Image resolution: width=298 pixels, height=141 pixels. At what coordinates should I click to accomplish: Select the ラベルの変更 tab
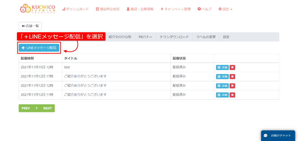pyautogui.click(x=206, y=37)
